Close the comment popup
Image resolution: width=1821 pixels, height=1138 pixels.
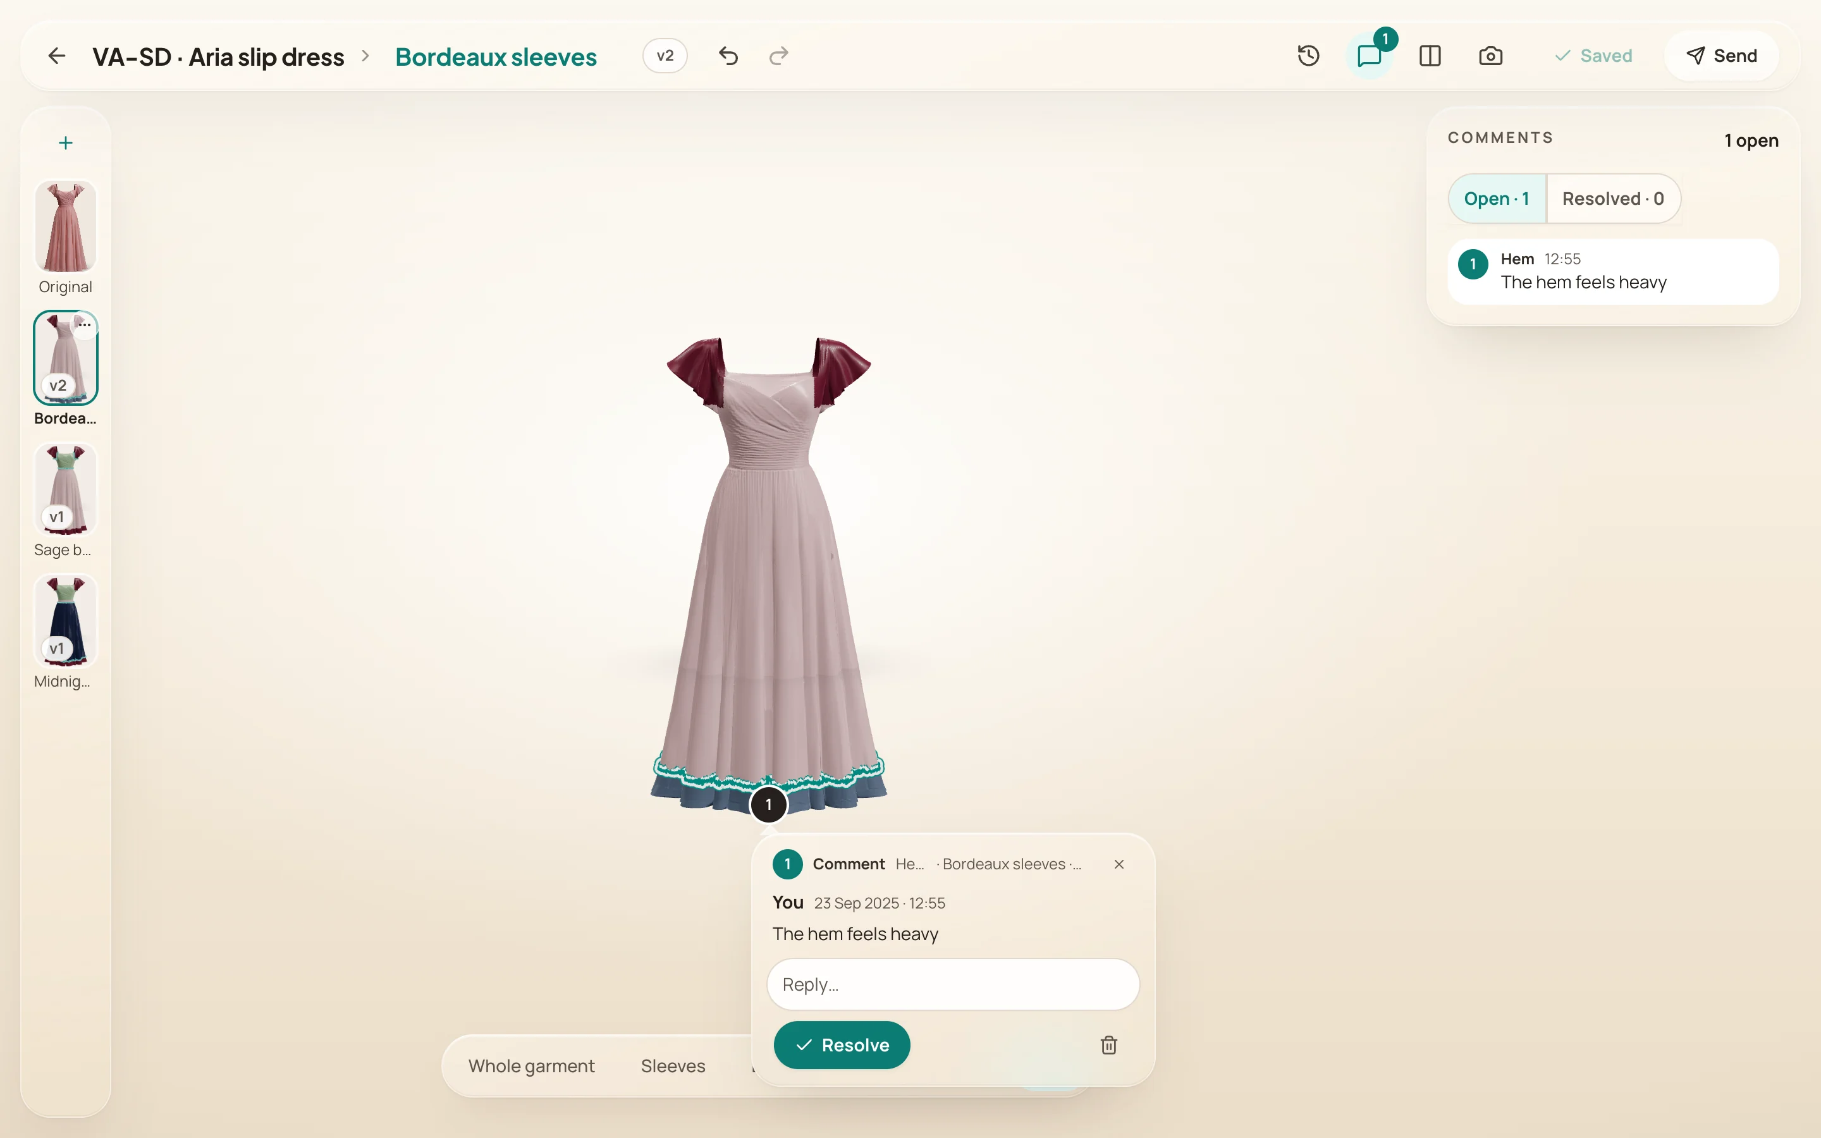click(1119, 864)
